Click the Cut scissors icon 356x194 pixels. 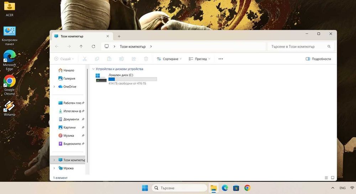click(x=85, y=59)
